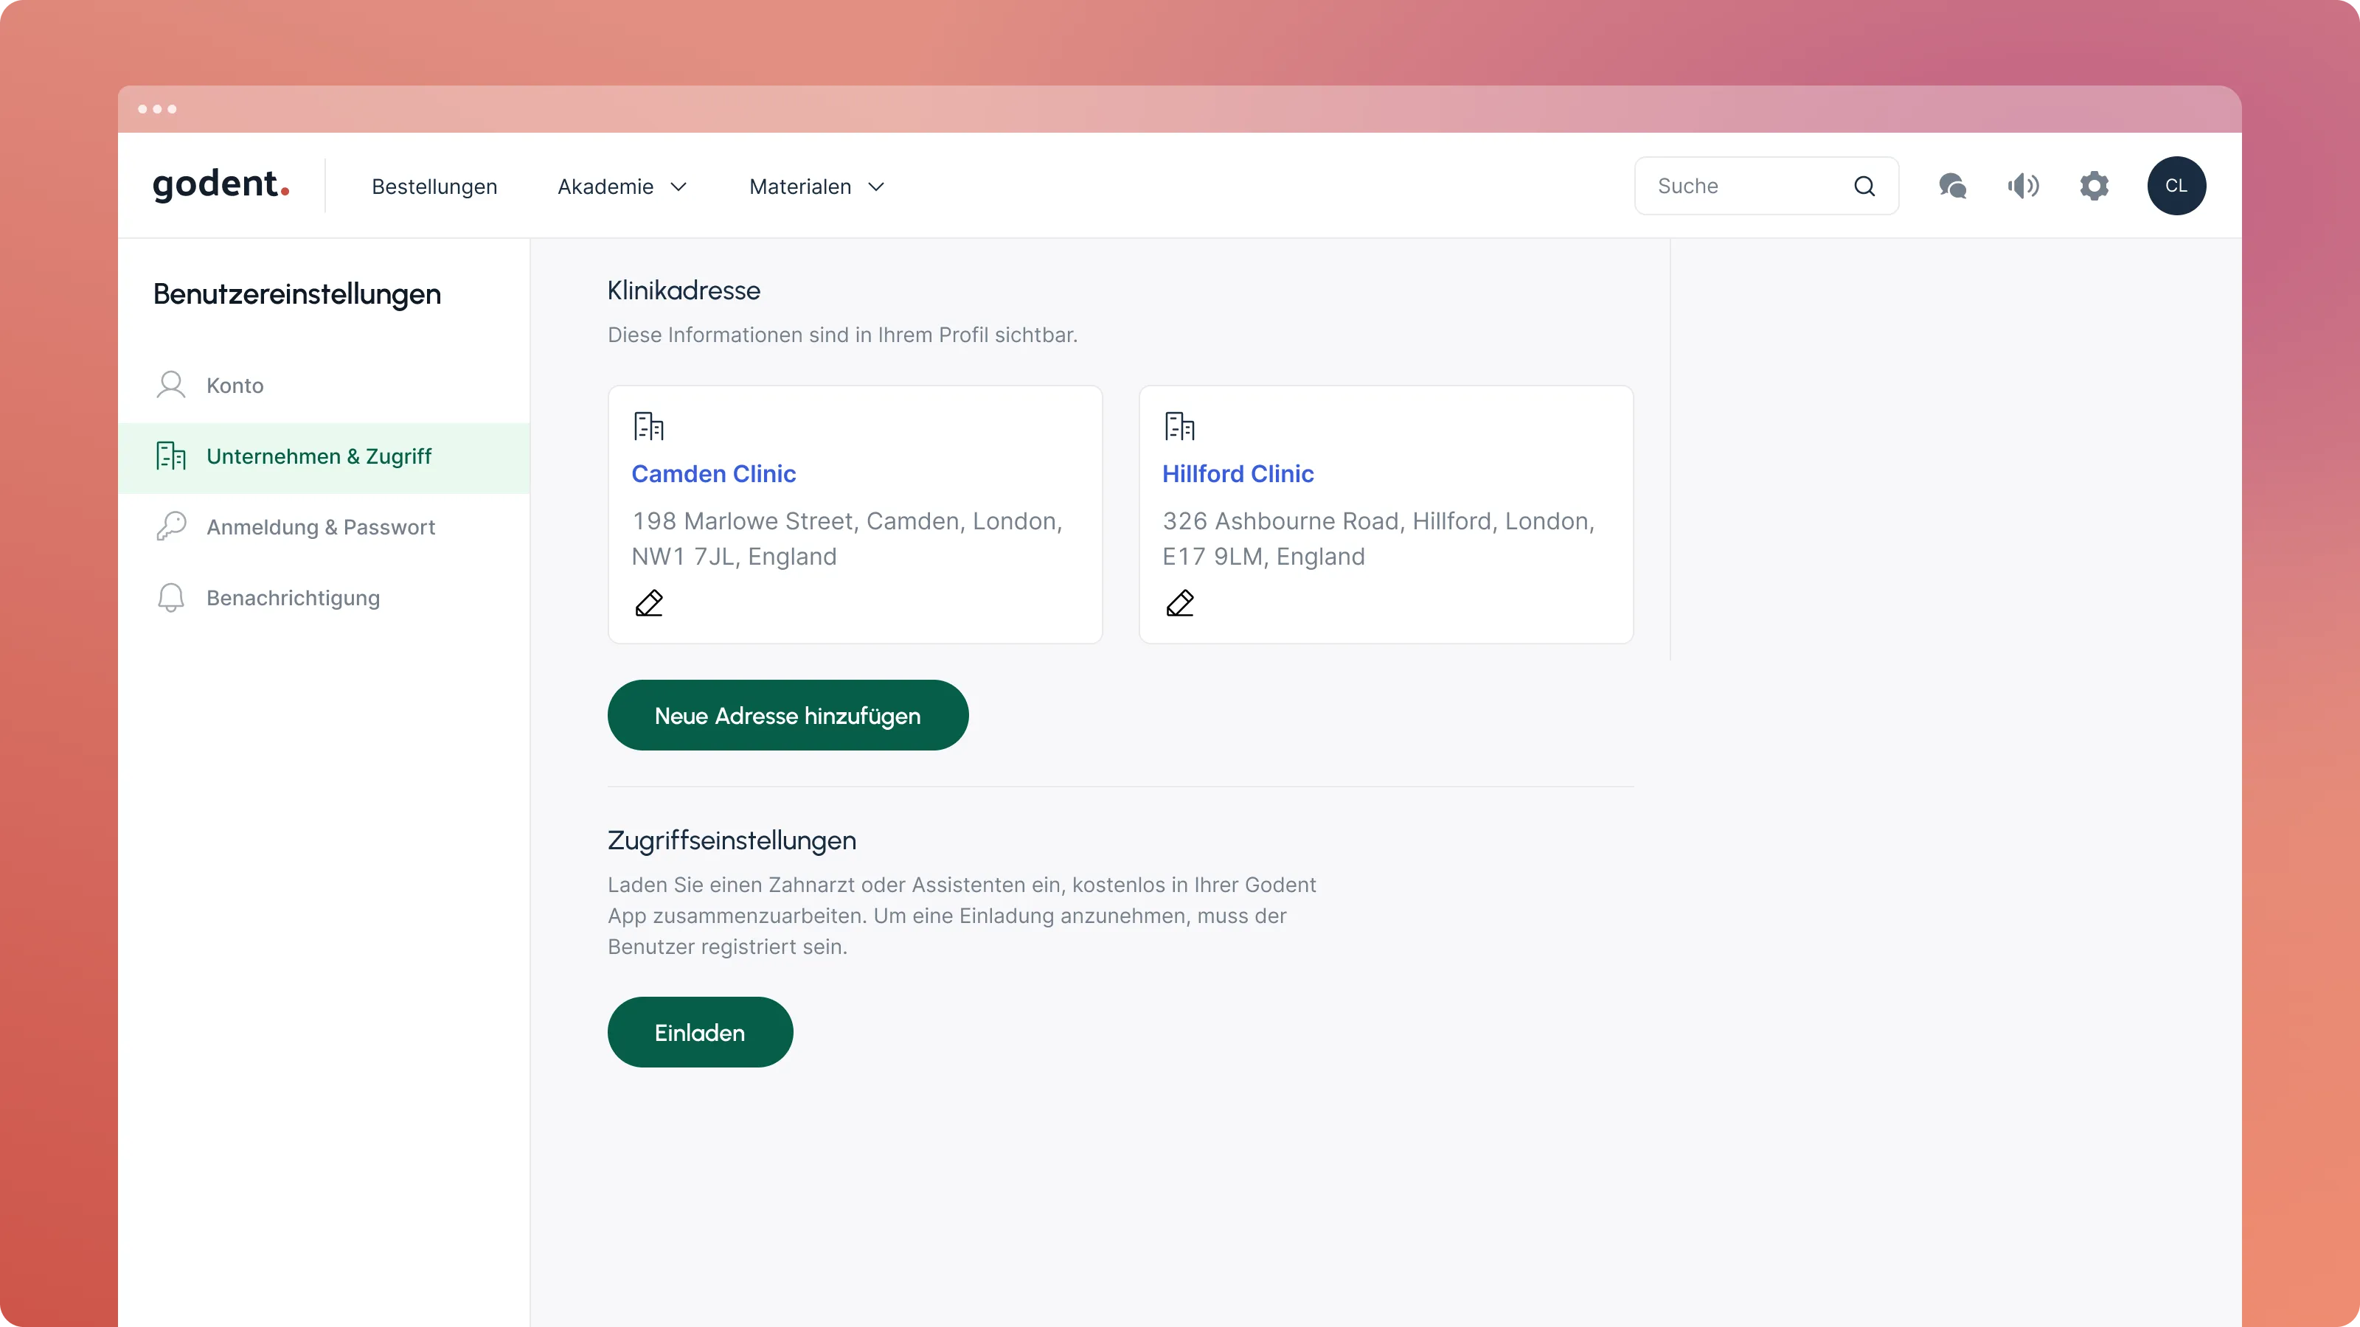Expand the Materialen dropdown menu

[x=816, y=187]
